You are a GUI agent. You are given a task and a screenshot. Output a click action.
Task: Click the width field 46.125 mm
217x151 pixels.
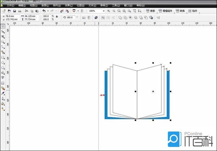point(32,16)
